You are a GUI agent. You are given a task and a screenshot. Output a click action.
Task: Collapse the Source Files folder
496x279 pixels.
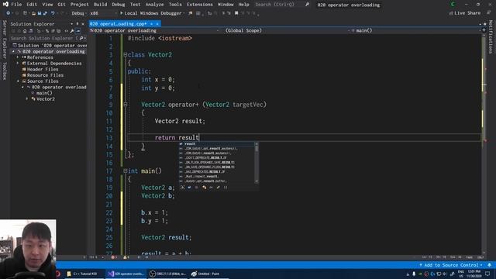pyautogui.click(x=18, y=81)
